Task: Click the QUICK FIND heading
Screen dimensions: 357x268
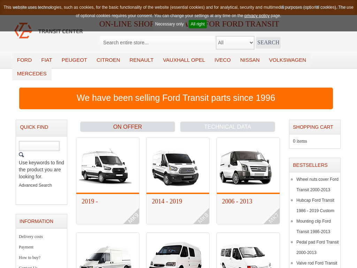Action: pyautogui.click(x=34, y=127)
